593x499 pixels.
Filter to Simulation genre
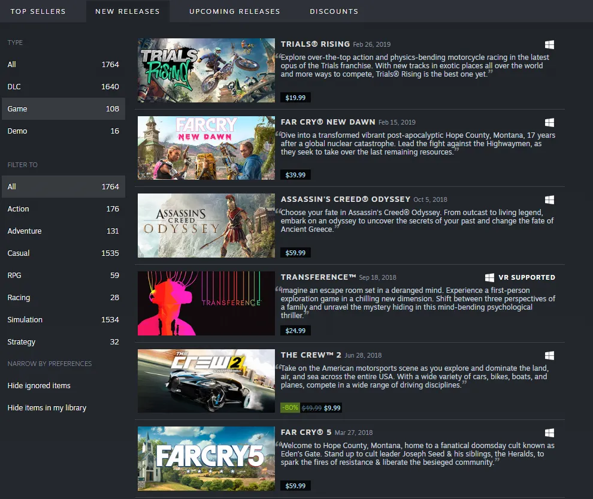pyautogui.click(x=63, y=320)
